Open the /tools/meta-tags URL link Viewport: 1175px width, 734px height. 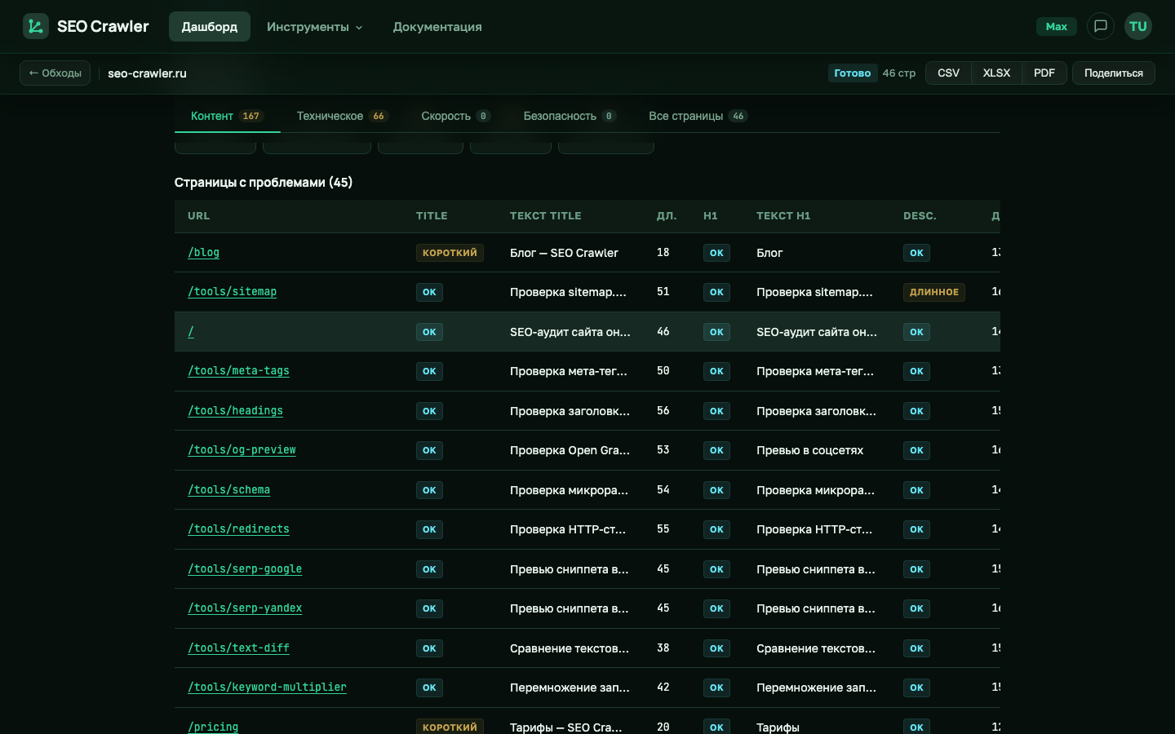pyautogui.click(x=238, y=371)
